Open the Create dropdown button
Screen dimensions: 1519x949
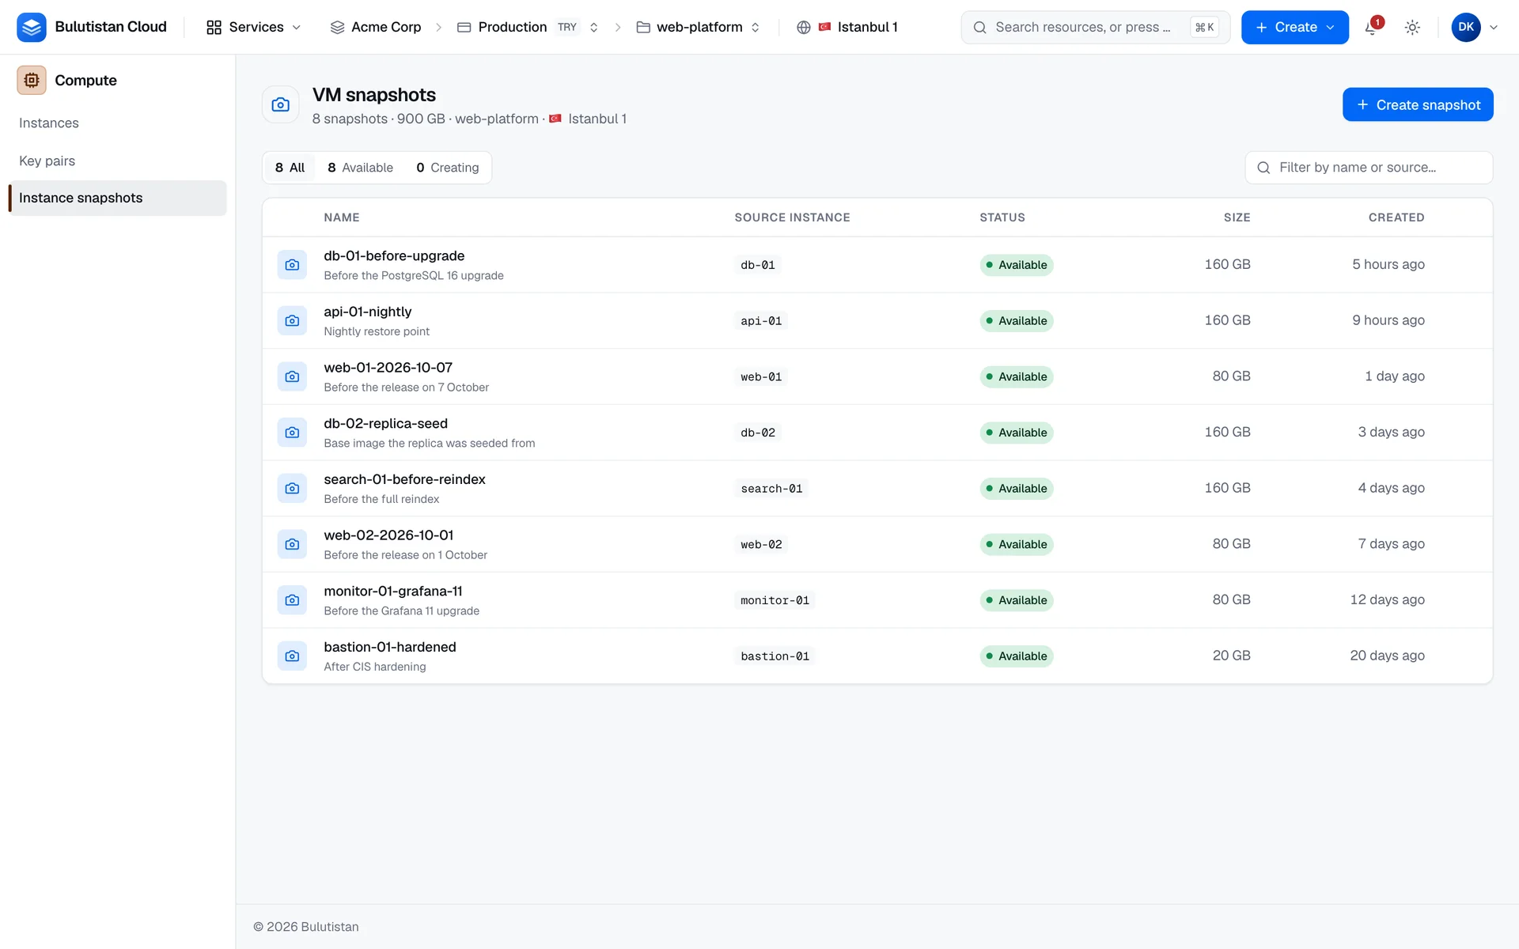[1294, 28]
